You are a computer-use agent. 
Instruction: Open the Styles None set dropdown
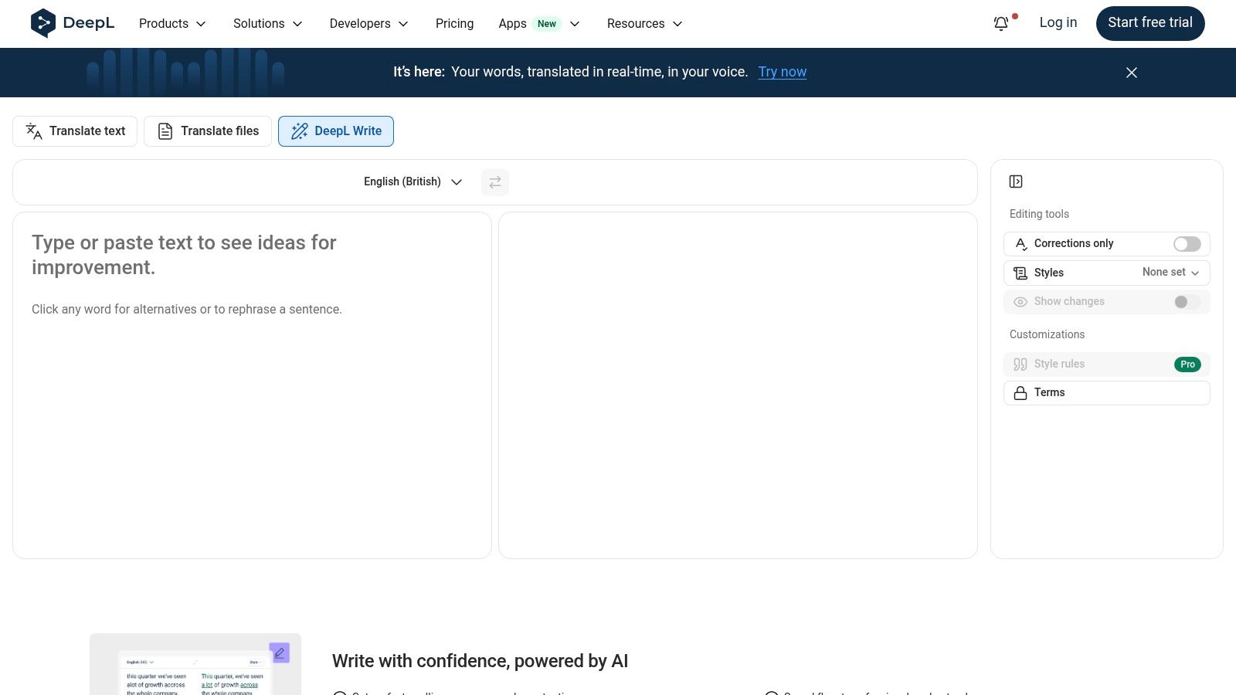[1170, 273]
